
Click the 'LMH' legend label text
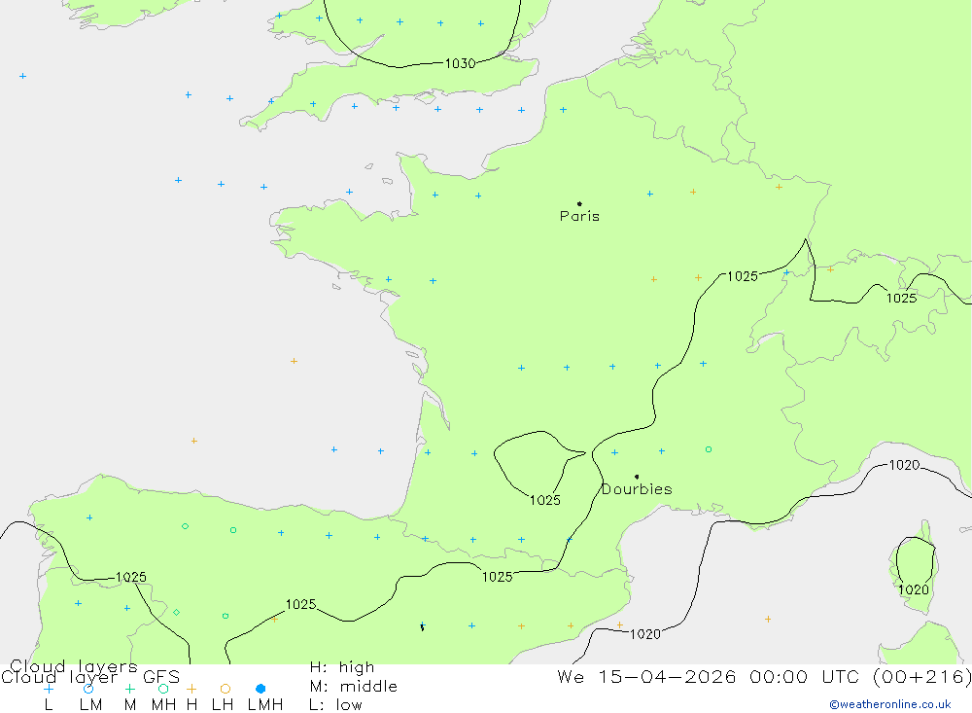pyautogui.click(x=265, y=705)
